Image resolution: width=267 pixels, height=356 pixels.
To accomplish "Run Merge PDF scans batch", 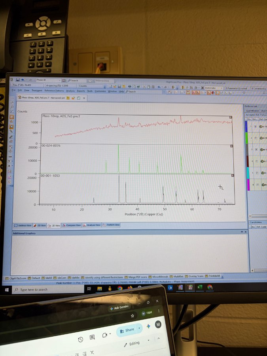I will [136, 277].
